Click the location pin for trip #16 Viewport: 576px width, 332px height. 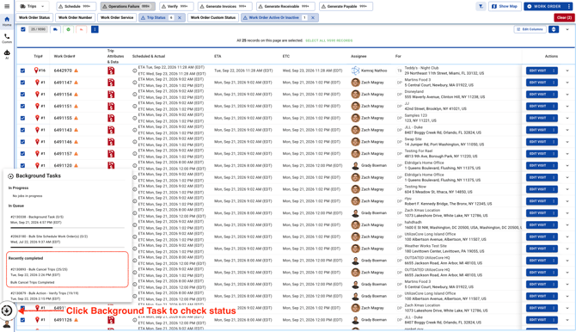click(x=36, y=71)
